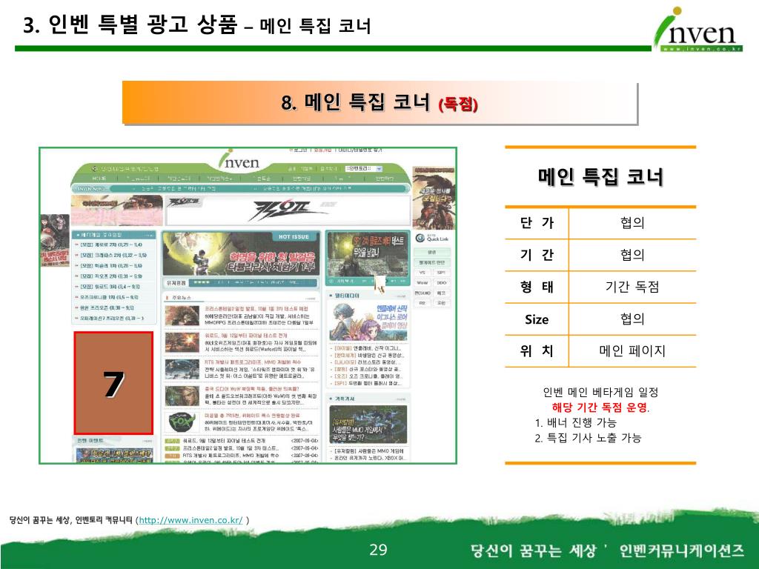Open the http://www.inven.co.kr/ link
Image resolution: width=759 pixels, height=569 pixels.
click(190, 520)
